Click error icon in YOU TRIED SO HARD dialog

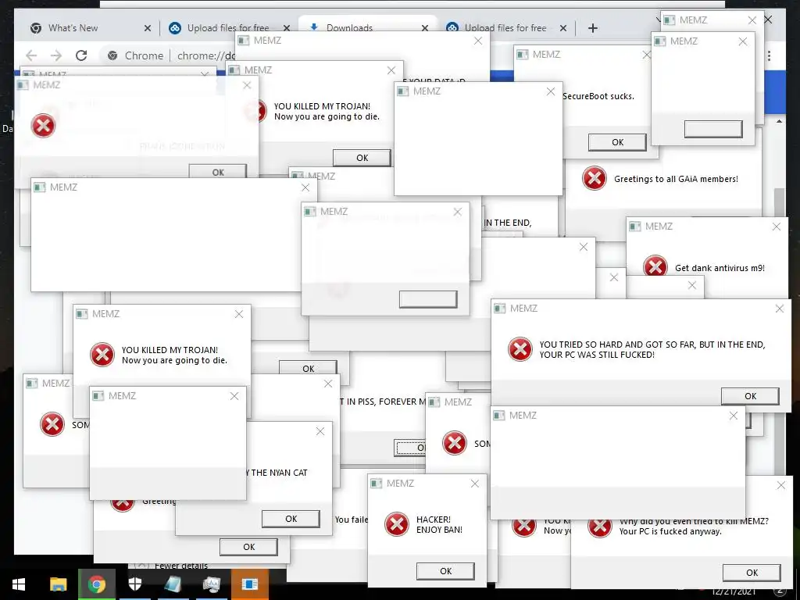(x=520, y=349)
